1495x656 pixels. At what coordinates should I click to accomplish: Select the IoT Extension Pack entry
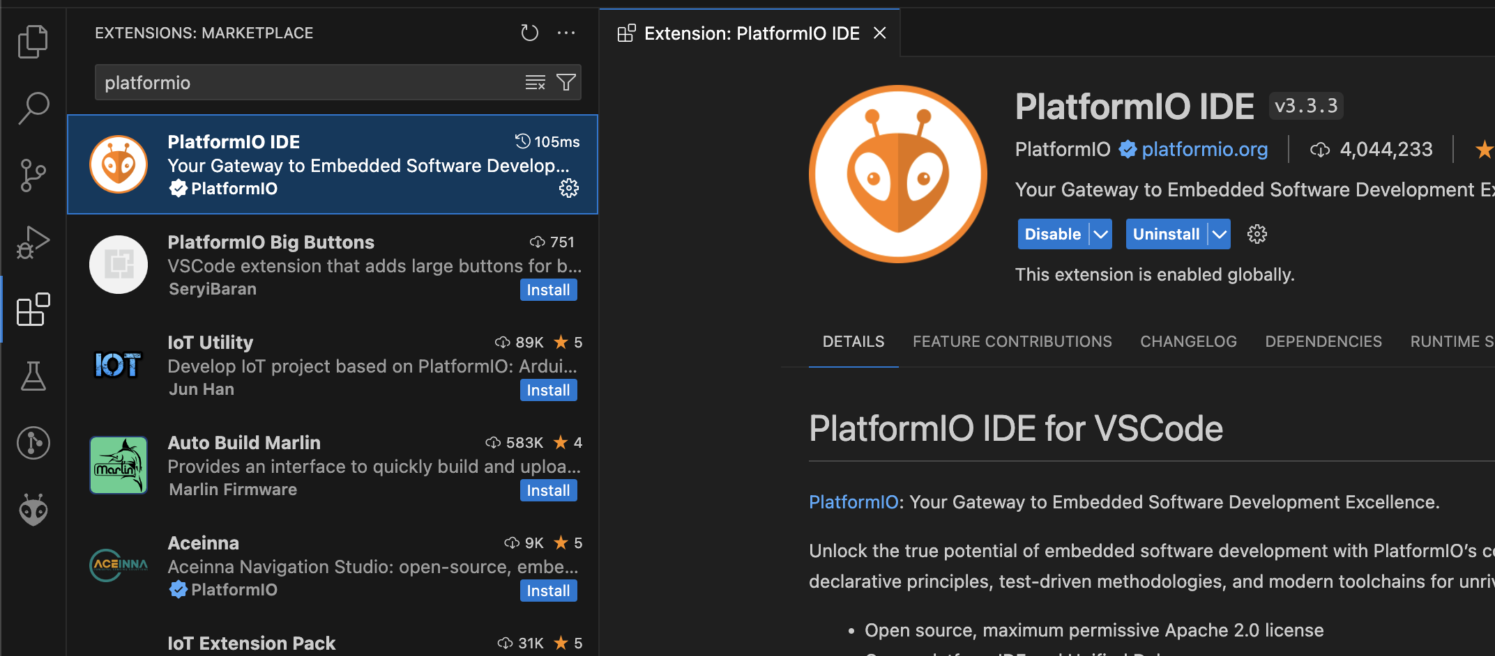point(333,637)
